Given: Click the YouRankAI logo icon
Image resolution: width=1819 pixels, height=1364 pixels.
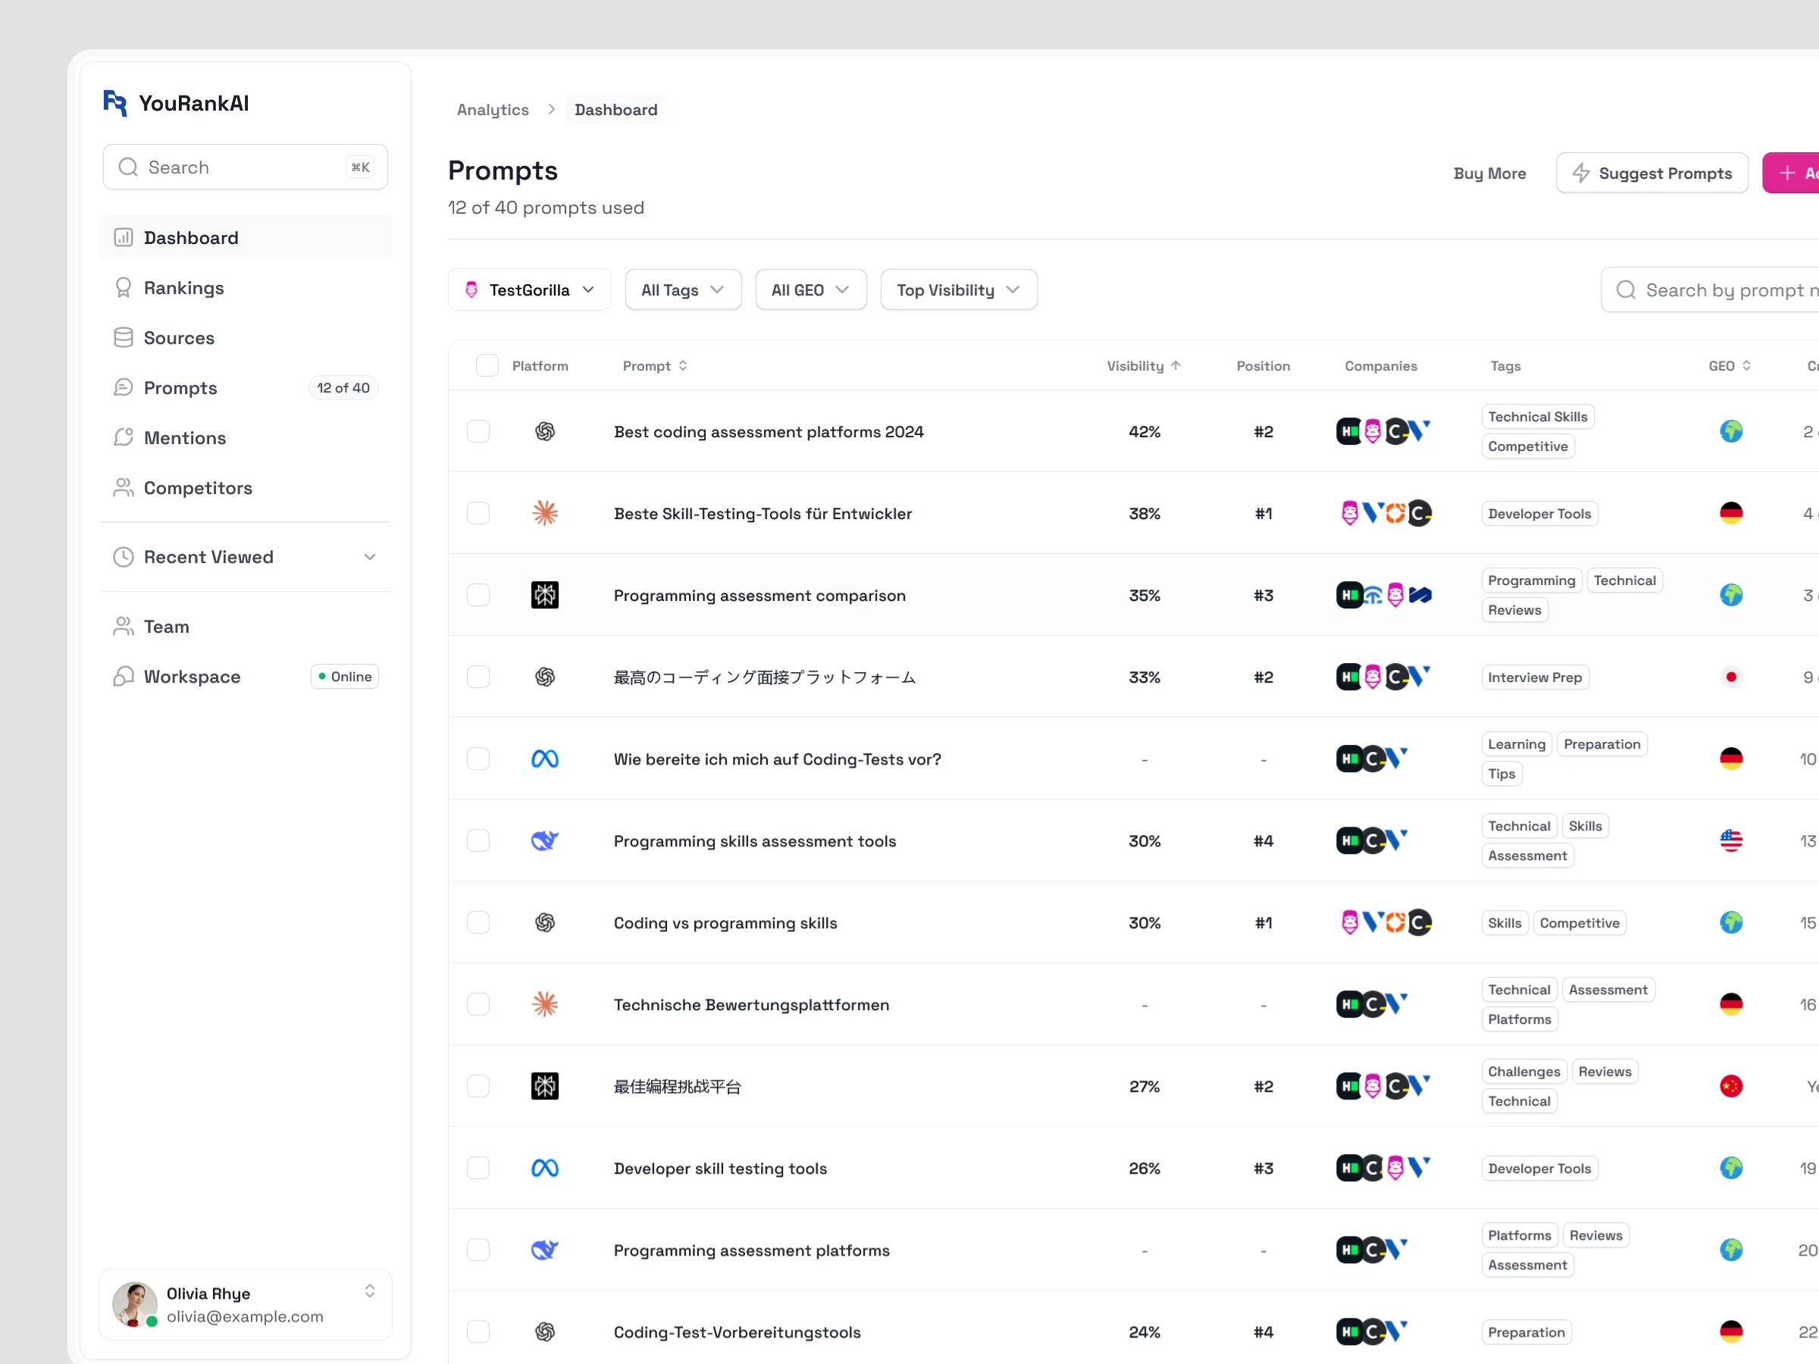Looking at the screenshot, I should [x=114, y=103].
